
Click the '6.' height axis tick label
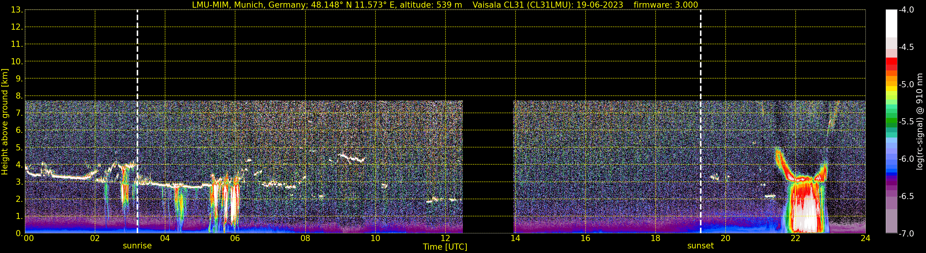tap(19, 130)
